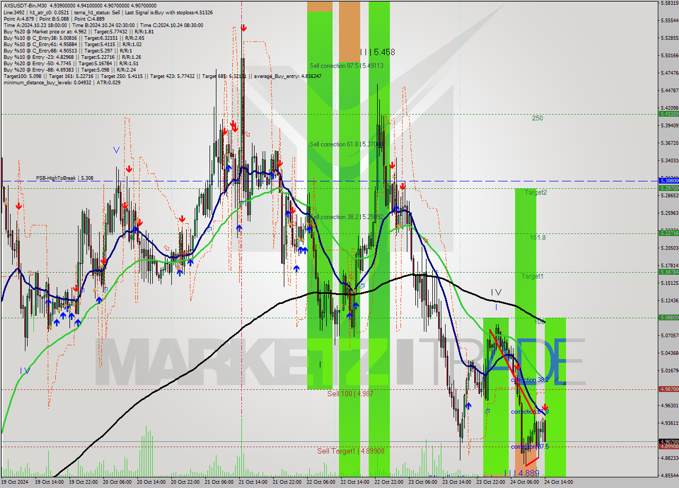Click the '22 Oct 06:00' time axis label
The height and width of the screenshot is (488, 679).
pyautogui.click(x=321, y=482)
